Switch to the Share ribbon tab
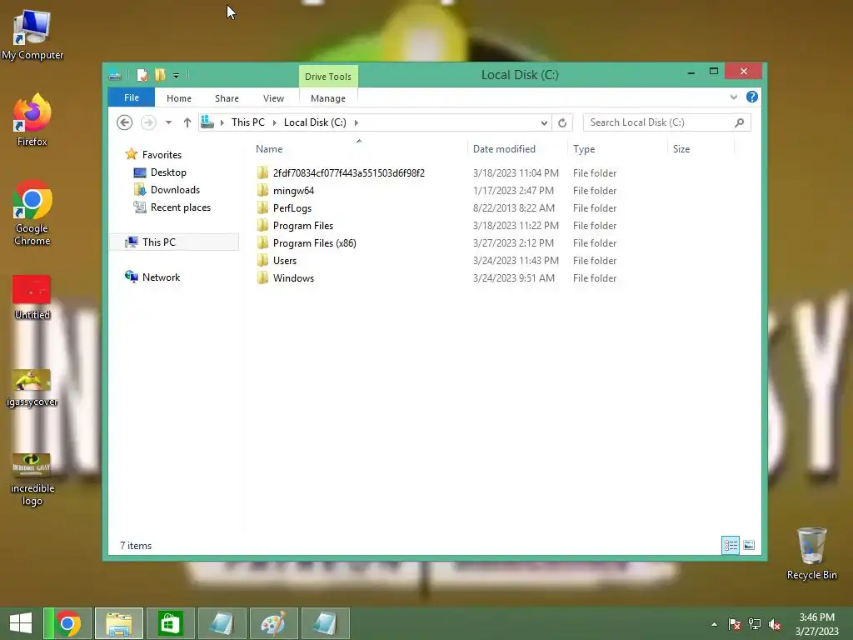The image size is (853, 640). point(227,98)
